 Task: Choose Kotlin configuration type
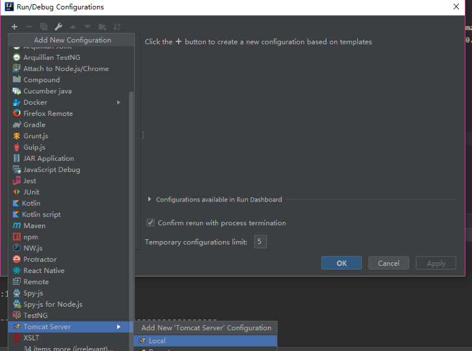click(x=69, y=203)
